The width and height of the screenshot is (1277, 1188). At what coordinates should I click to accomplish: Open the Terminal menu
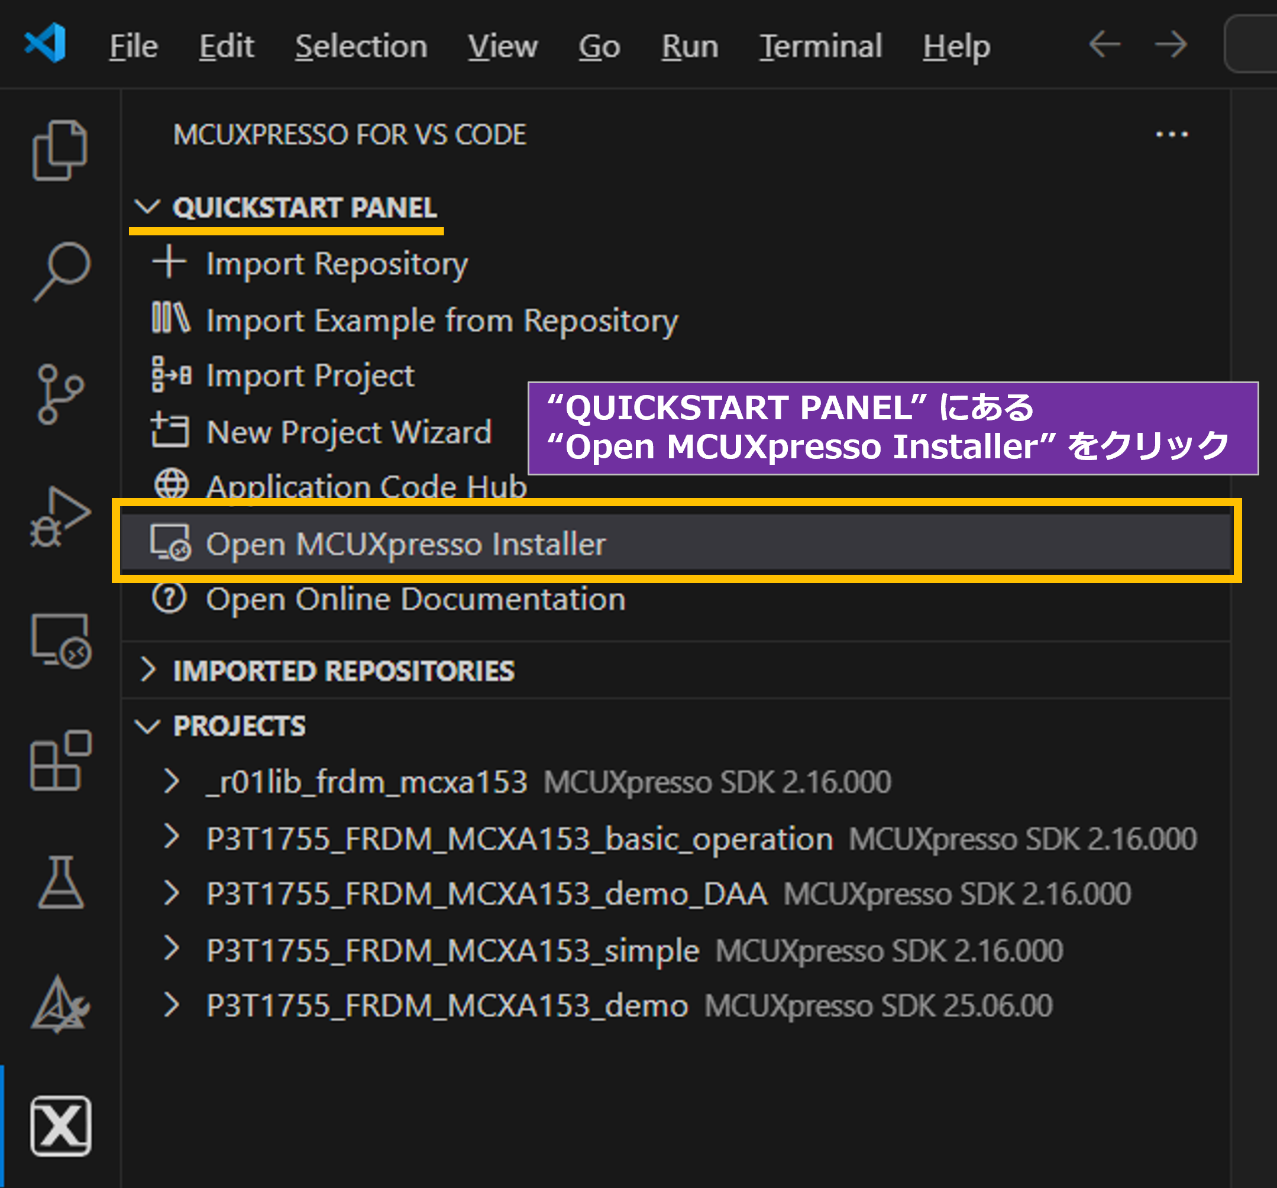(x=820, y=46)
